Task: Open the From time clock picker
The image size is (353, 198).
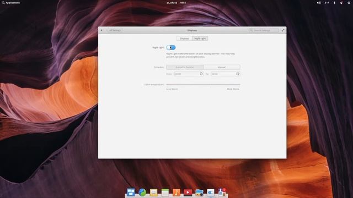Action: point(201,74)
